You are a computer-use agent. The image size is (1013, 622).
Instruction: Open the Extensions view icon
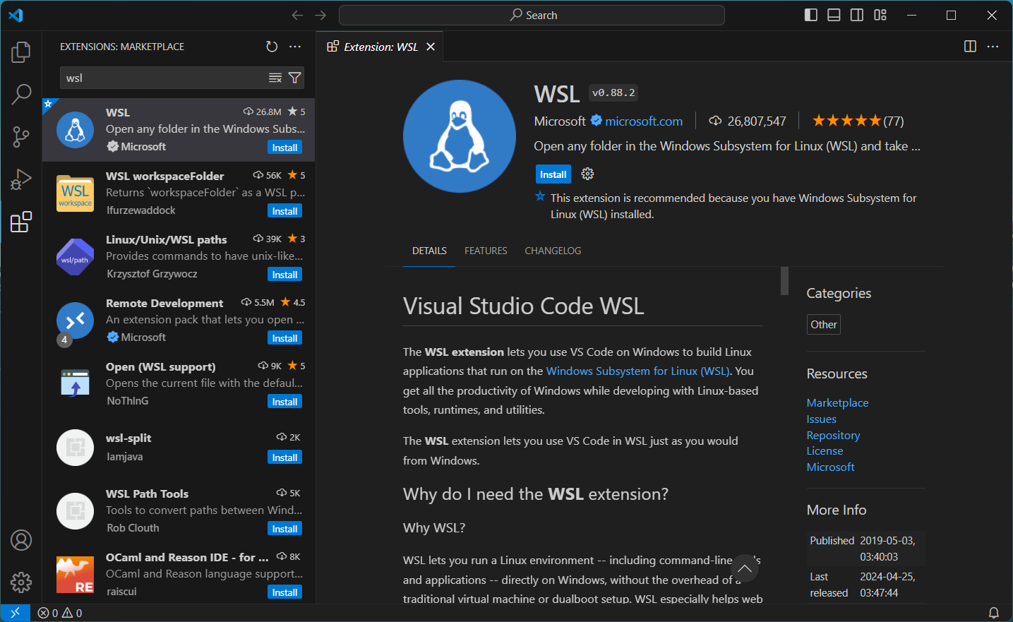21,222
